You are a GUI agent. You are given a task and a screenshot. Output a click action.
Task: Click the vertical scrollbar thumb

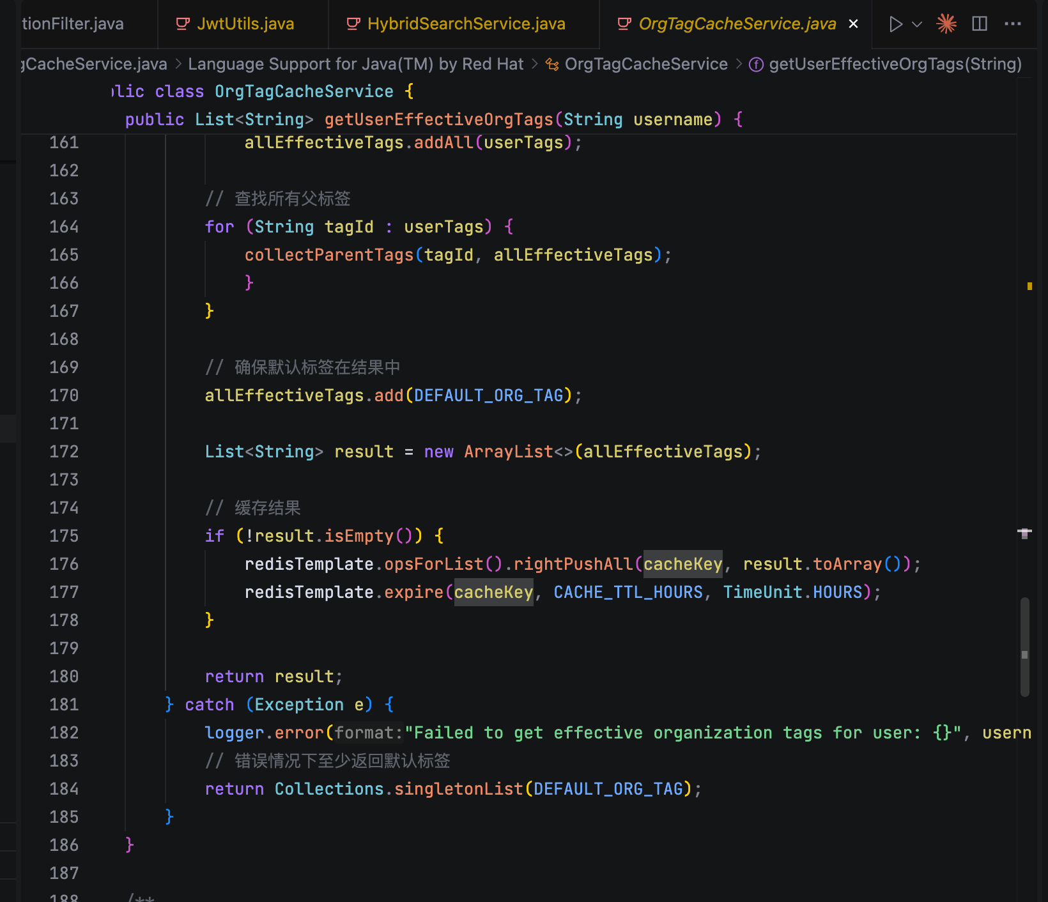(1024, 645)
